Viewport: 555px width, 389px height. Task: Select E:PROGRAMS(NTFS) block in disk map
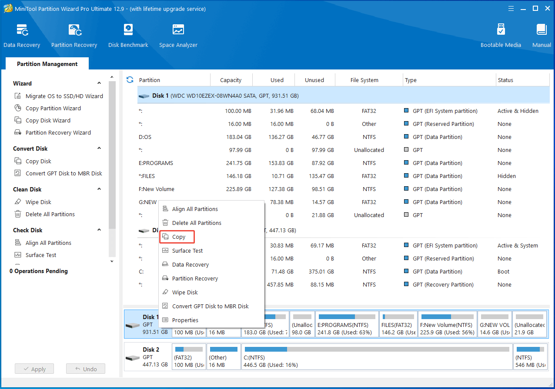[x=347, y=324]
